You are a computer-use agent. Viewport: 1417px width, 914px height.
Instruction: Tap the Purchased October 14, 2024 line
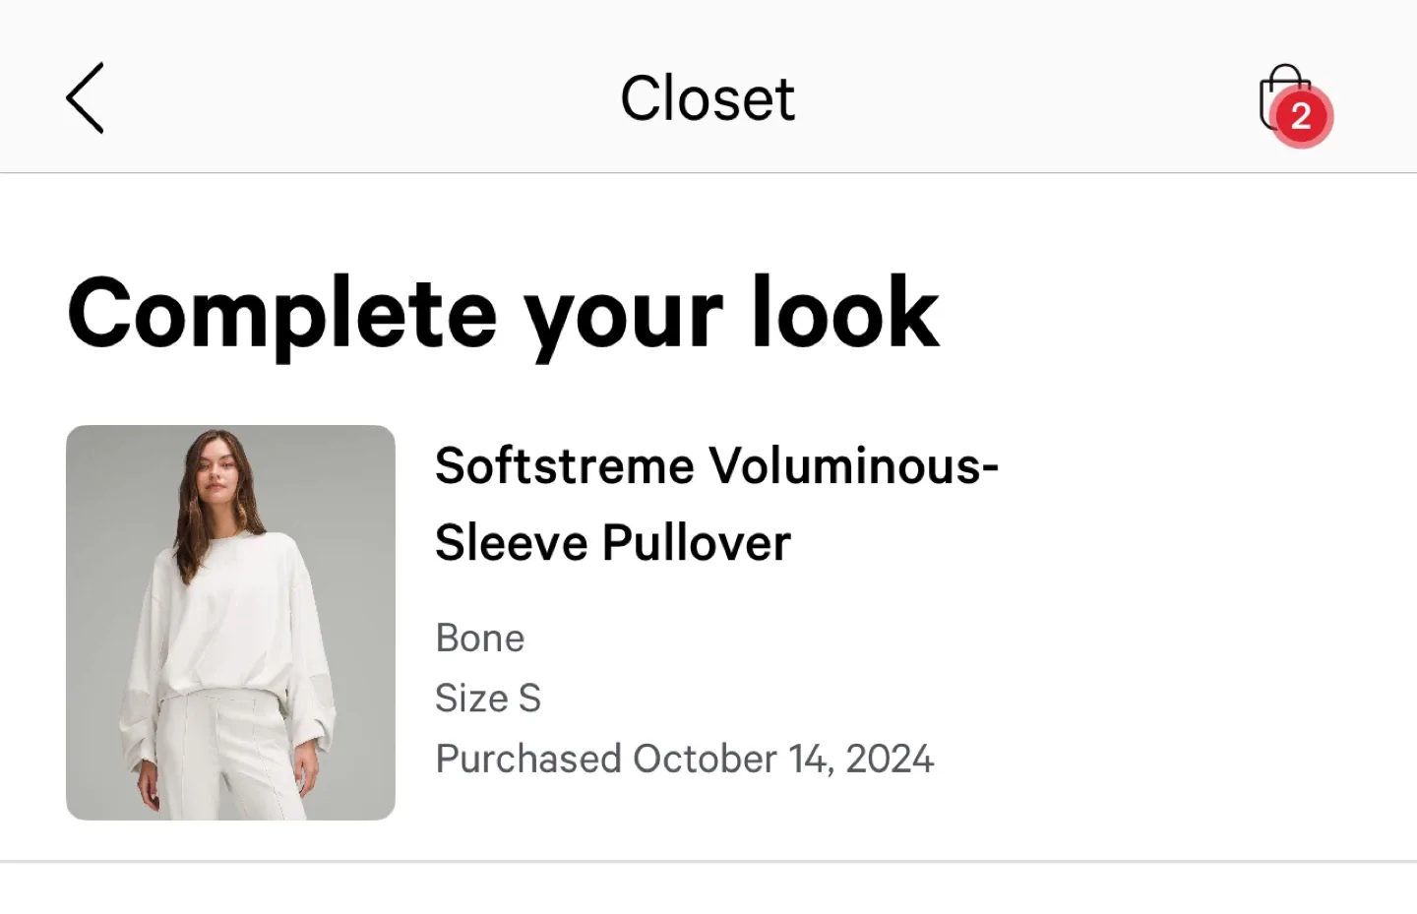point(684,759)
